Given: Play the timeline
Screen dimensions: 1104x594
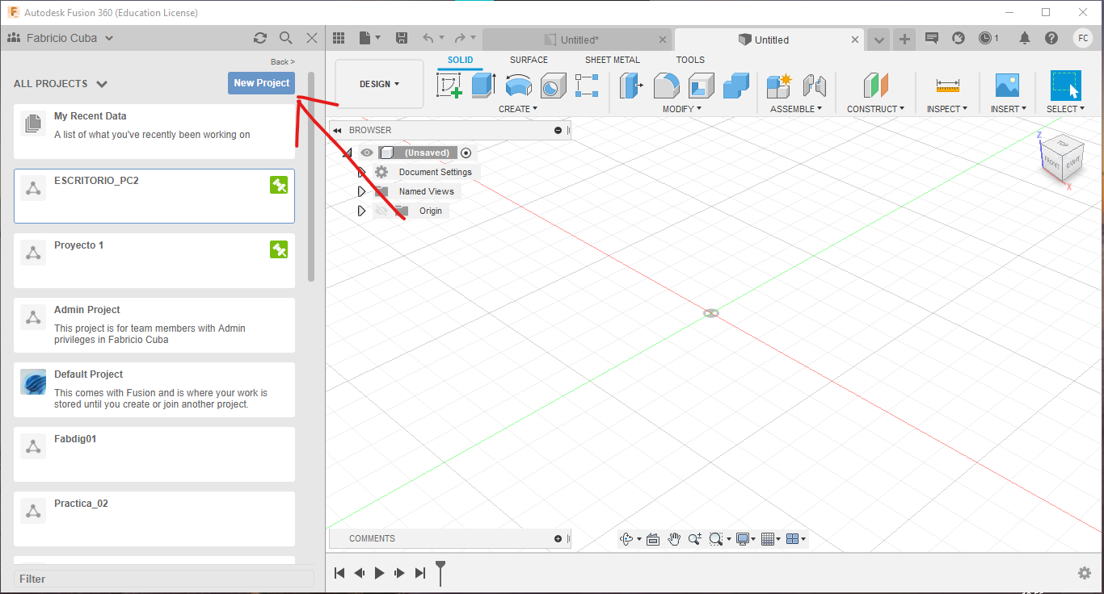Looking at the screenshot, I should [x=380, y=573].
